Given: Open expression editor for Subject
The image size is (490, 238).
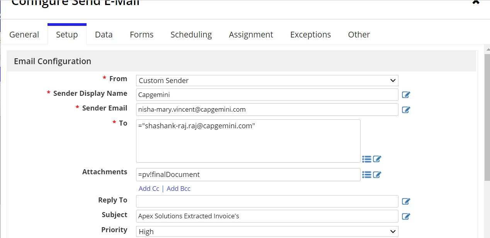Looking at the screenshot, I should pyautogui.click(x=406, y=216).
